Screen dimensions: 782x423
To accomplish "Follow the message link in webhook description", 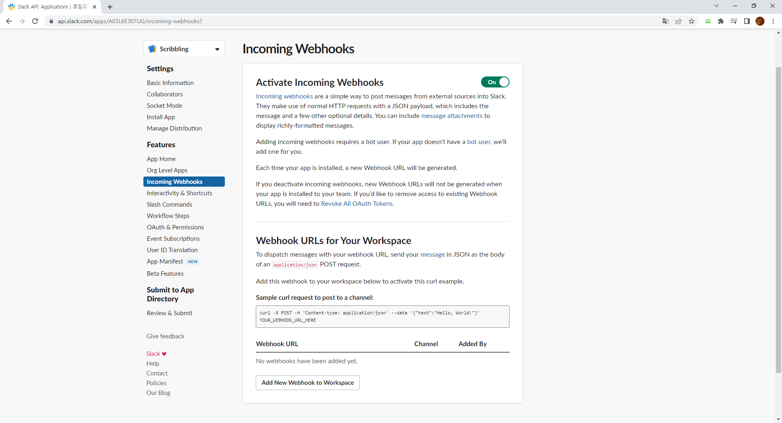I will pyautogui.click(x=433, y=254).
